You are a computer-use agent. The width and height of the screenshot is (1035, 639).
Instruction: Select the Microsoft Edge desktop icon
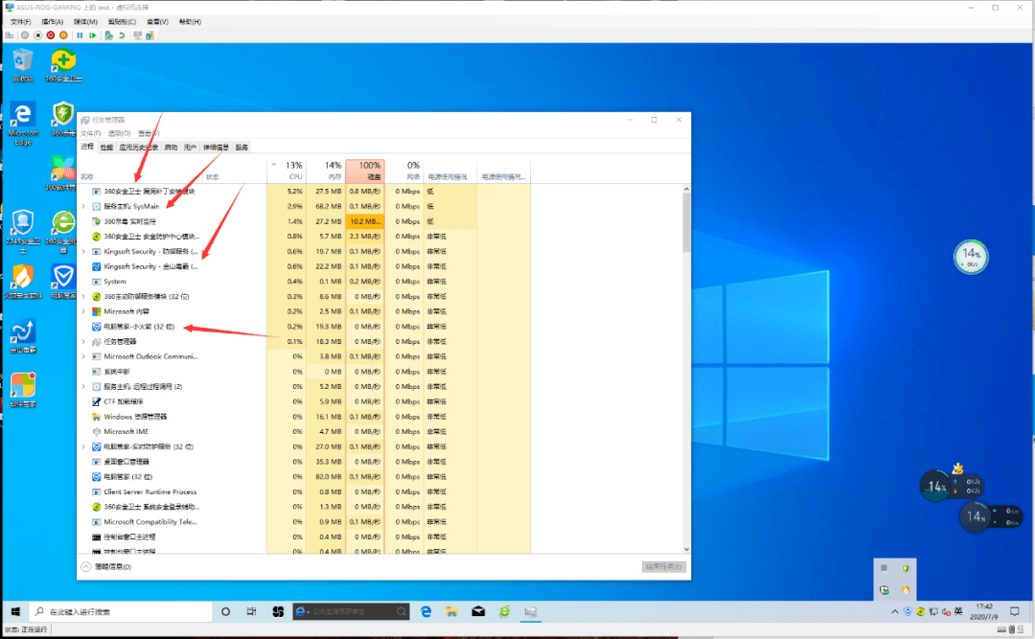point(23,124)
